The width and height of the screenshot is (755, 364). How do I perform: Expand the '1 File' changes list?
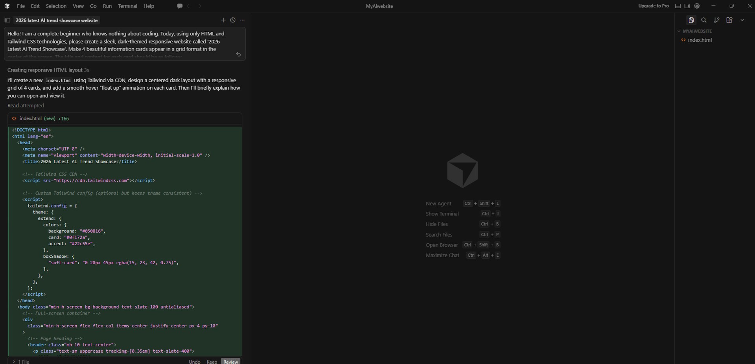coord(21,362)
